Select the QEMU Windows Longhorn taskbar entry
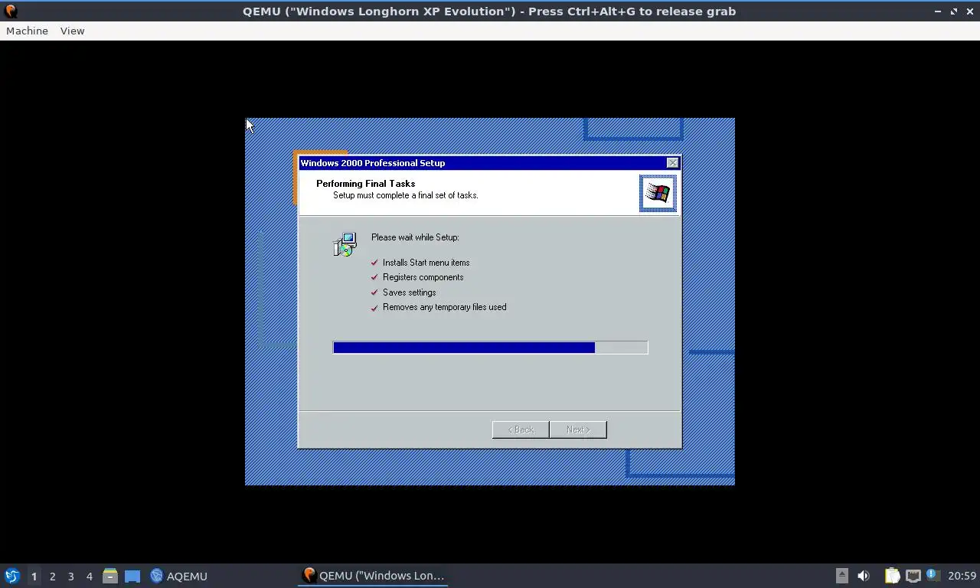The height and width of the screenshot is (588, 980). tap(373, 576)
